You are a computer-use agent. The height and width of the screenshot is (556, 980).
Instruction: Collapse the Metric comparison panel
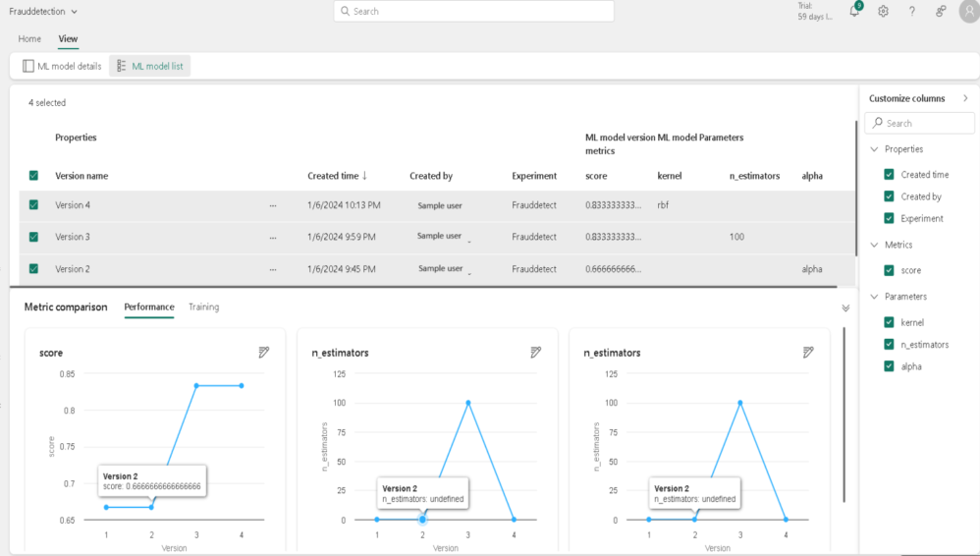tap(845, 307)
